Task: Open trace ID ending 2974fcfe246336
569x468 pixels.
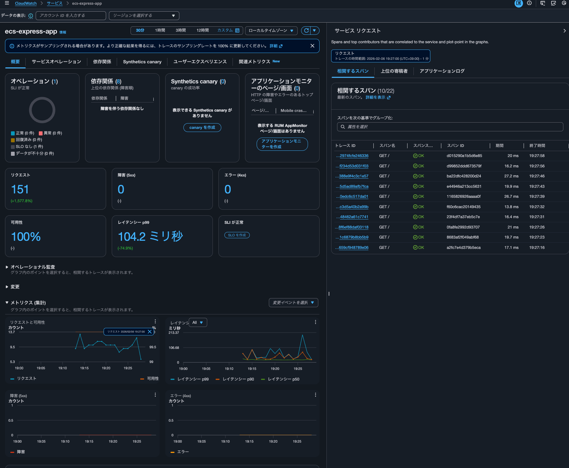Action: [x=354, y=156]
